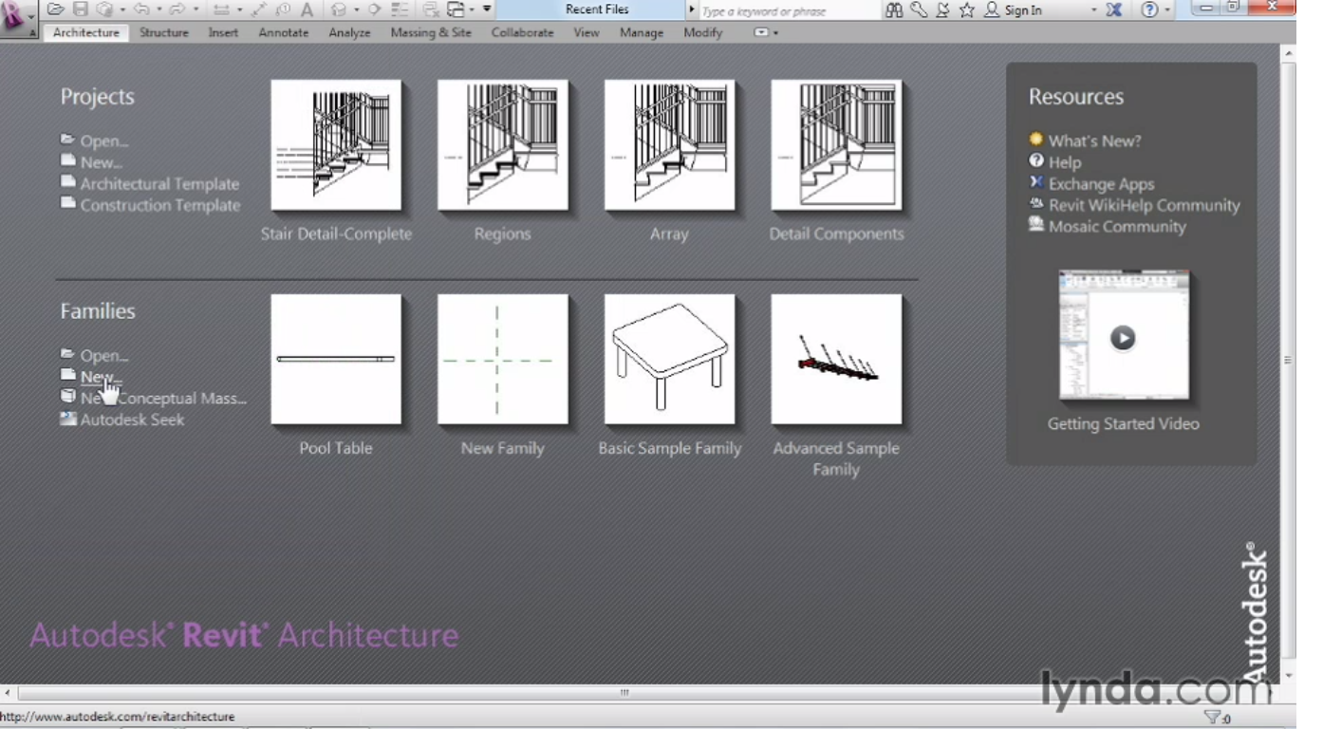1323x729 pixels.
Task: Expand the Switch Windows dropdown arrow
Action: pos(472,10)
